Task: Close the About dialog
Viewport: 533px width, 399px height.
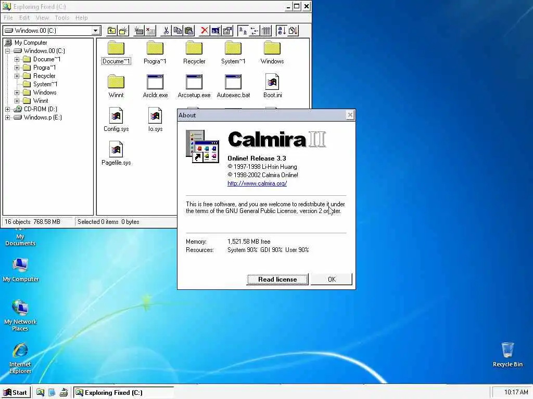Action: pyautogui.click(x=350, y=115)
